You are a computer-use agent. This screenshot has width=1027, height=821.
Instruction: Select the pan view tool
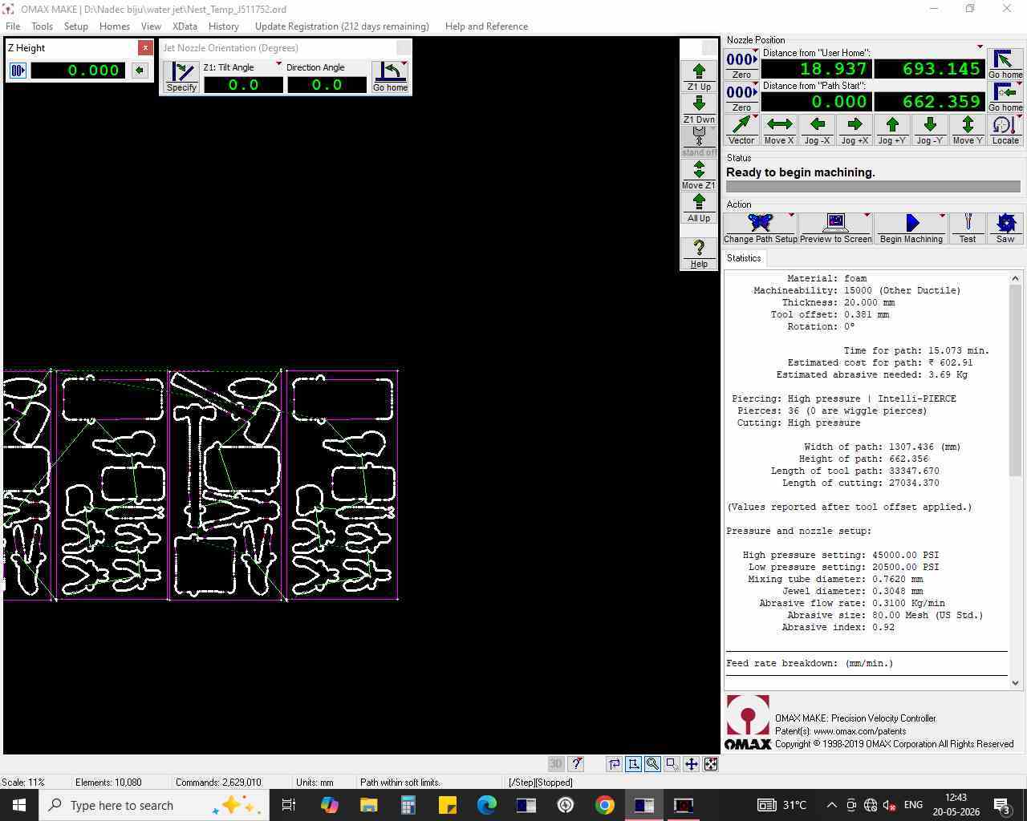coord(692,764)
